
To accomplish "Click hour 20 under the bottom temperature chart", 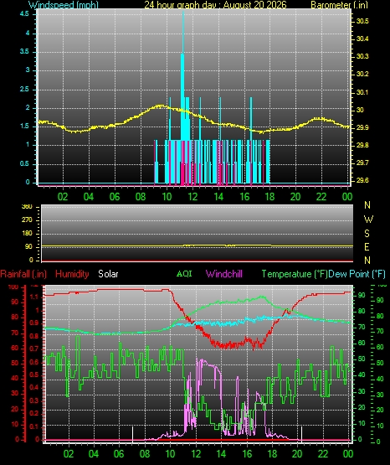I will click(x=297, y=454).
